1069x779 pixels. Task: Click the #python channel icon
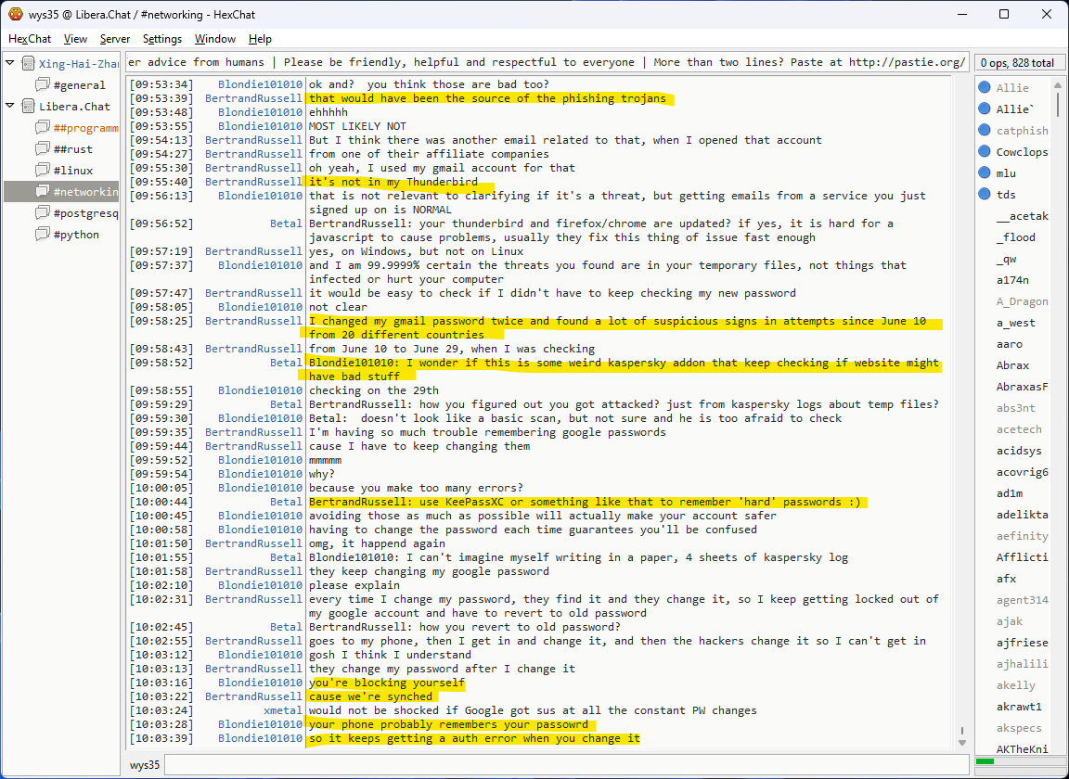click(x=43, y=235)
